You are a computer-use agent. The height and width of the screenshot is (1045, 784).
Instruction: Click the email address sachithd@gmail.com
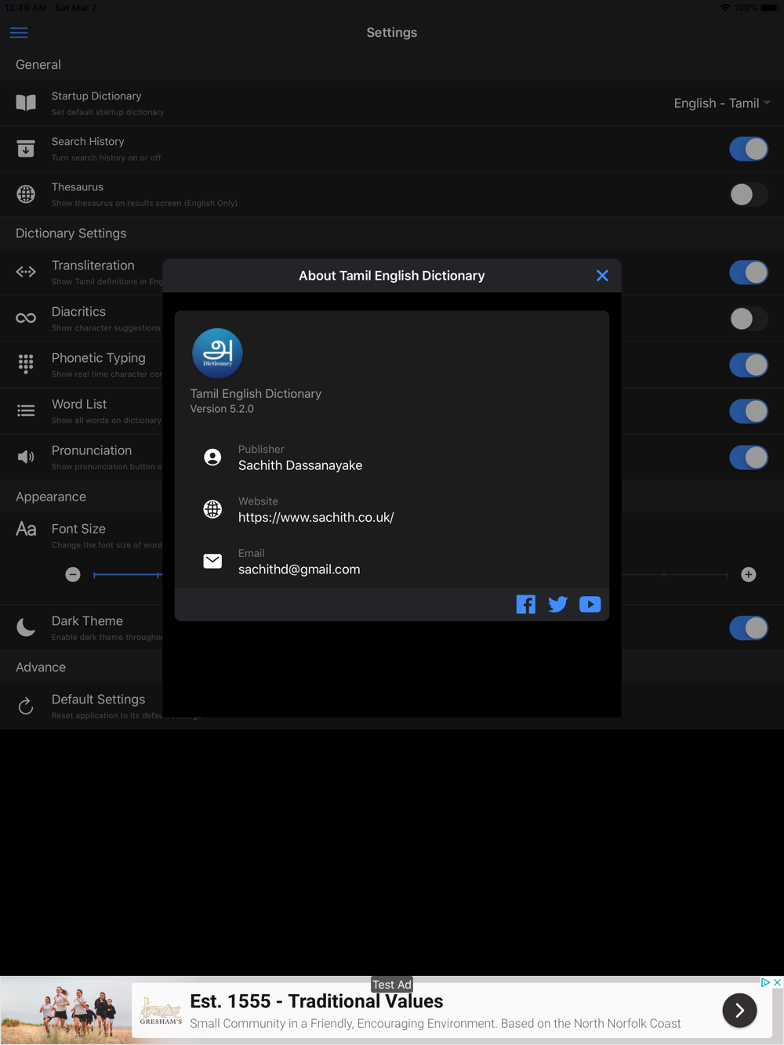[299, 570]
